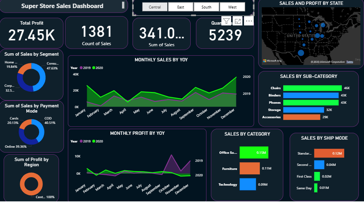Click the Cards 20.13% payment label

coord(13,120)
